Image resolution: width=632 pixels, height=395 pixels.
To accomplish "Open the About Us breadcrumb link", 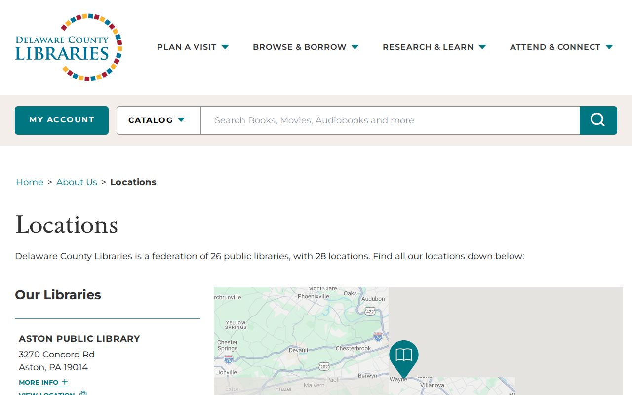I will pyautogui.click(x=77, y=182).
